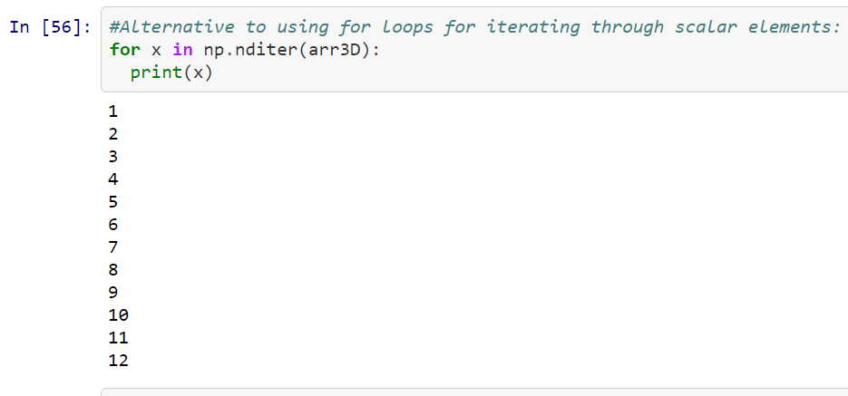Focus the next empty code cell below the output

click(474, 392)
